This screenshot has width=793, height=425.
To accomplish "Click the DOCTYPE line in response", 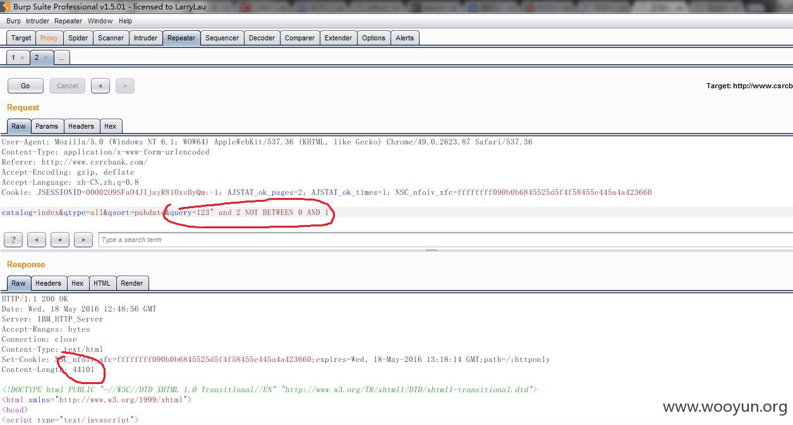I will pyautogui.click(x=270, y=390).
